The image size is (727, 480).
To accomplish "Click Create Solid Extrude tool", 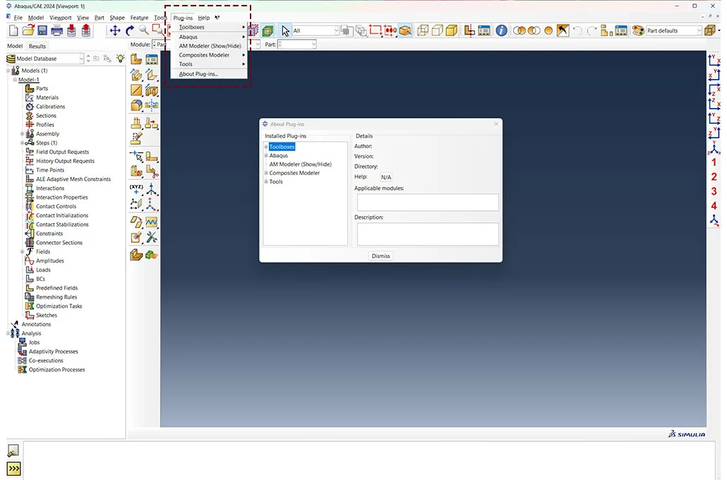I will pyautogui.click(x=136, y=75).
